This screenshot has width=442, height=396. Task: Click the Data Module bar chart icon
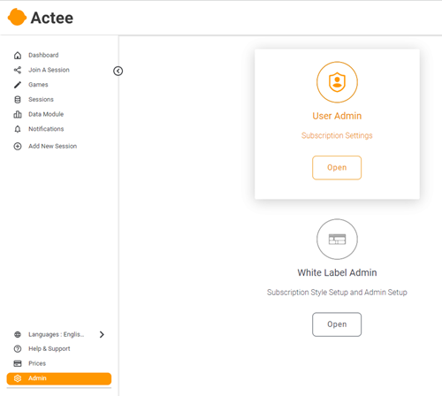click(18, 114)
